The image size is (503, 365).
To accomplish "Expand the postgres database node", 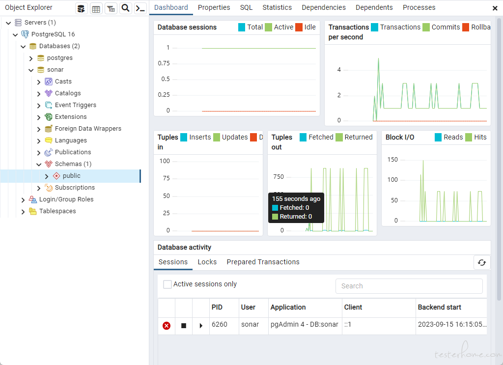I will [31, 58].
